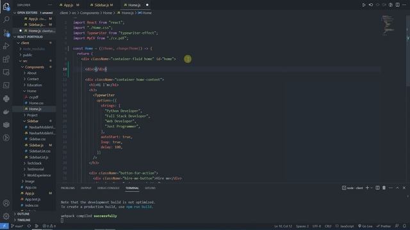Click the UTF-8 encoding in status bar
410x230 pixels.
pyautogui.click(x=316, y=226)
